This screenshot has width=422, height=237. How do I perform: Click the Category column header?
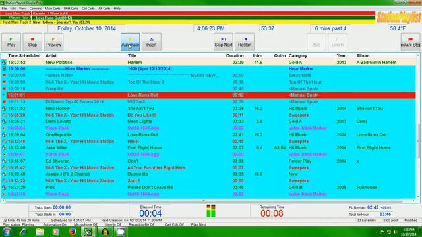tap(298, 55)
